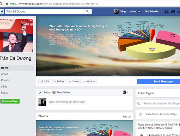Select the Status tab in the composer

pyautogui.click(x=45, y=92)
